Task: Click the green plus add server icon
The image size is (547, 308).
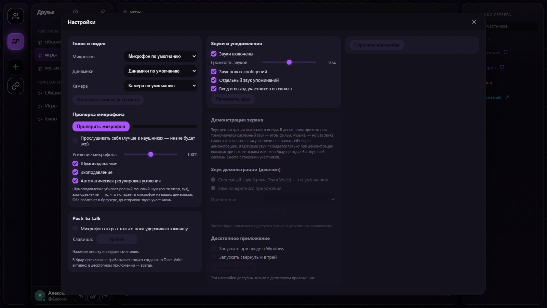Action: (16, 67)
